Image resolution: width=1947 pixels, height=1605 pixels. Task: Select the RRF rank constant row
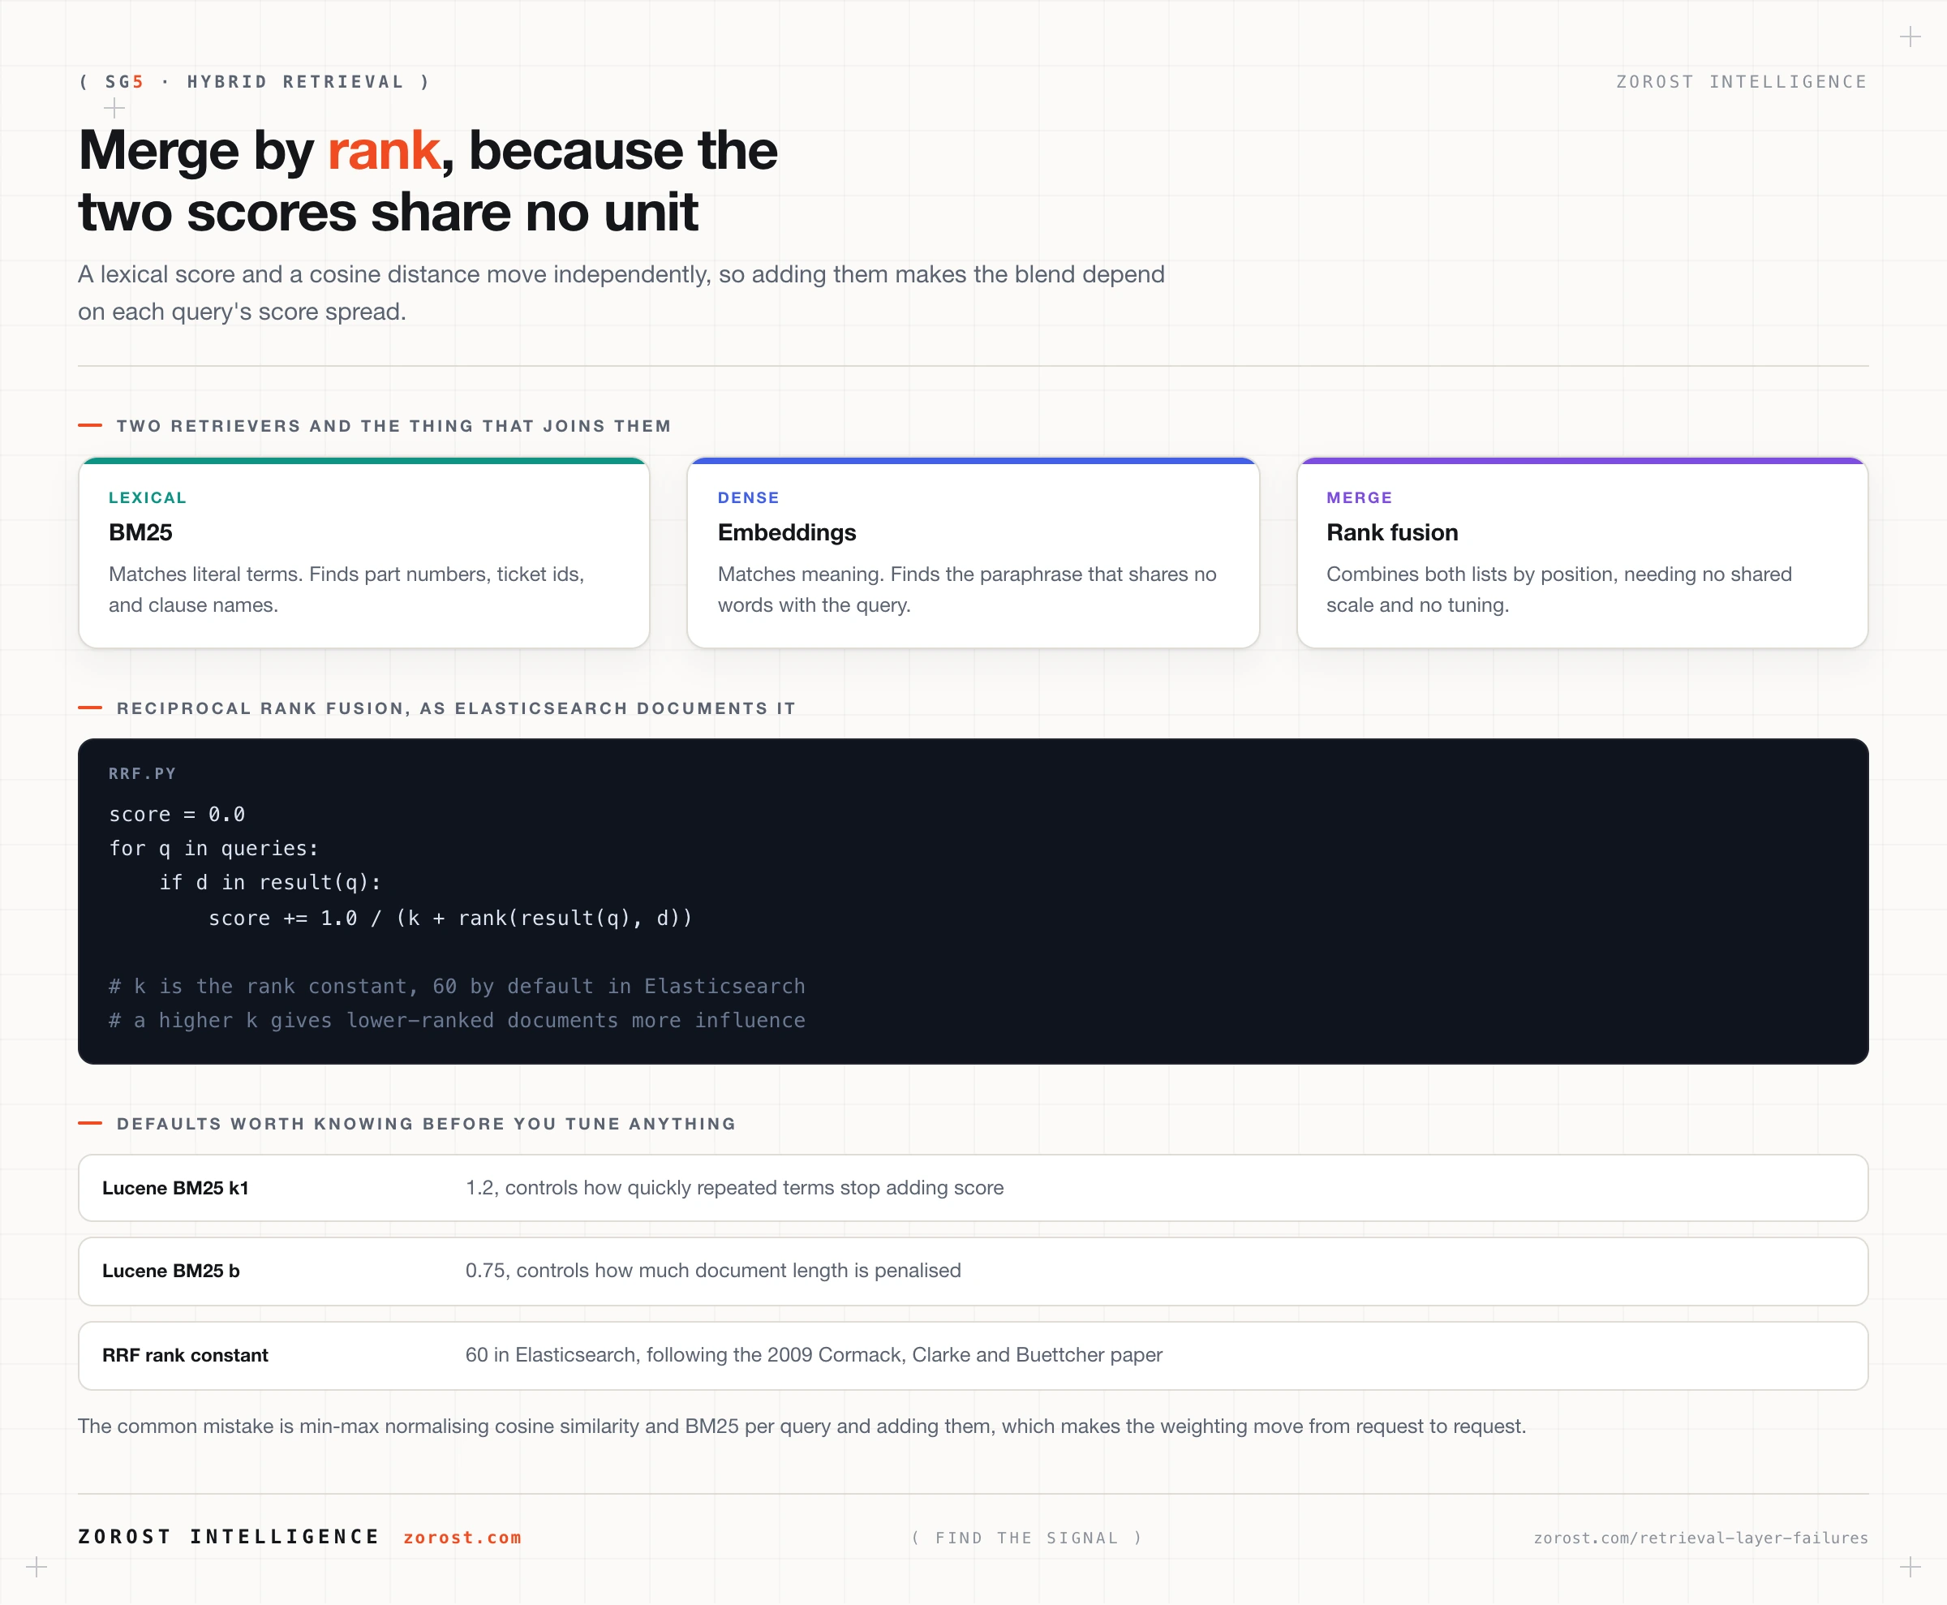(973, 1355)
